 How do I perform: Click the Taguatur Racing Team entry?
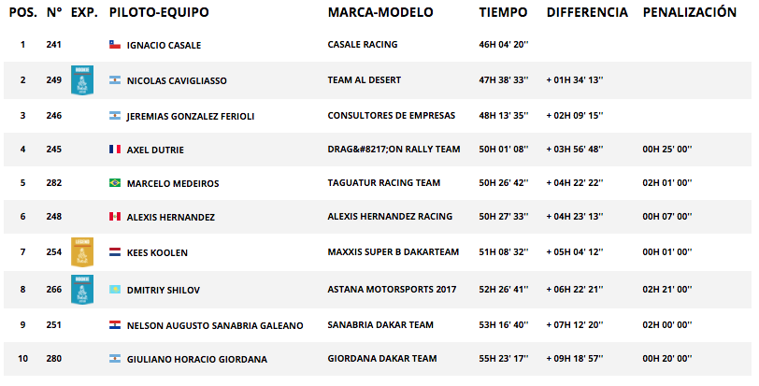tap(384, 183)
